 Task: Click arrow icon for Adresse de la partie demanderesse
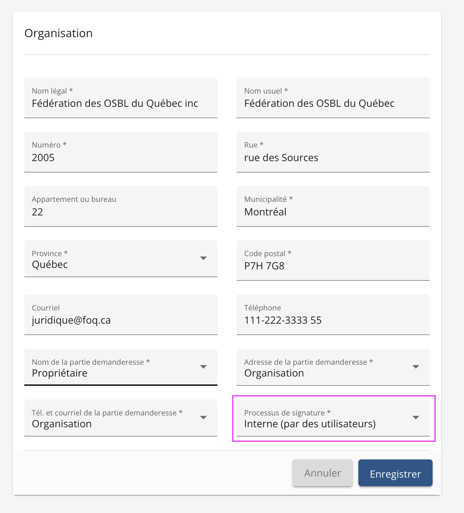click(415, 367)
